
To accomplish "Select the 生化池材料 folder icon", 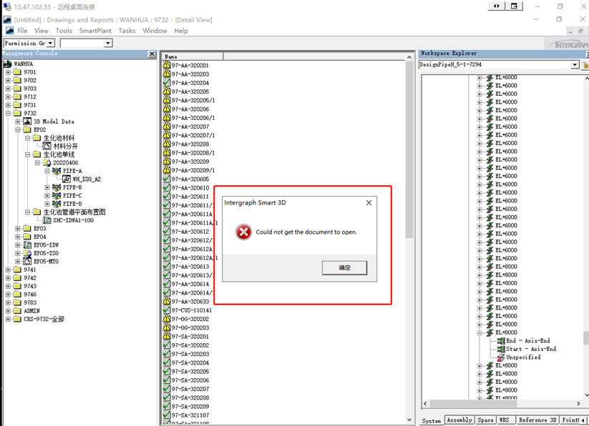I will point(36,138).
